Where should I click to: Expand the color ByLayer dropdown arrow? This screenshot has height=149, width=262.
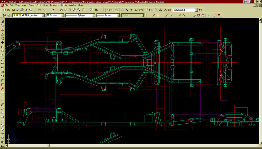point(63,15)
